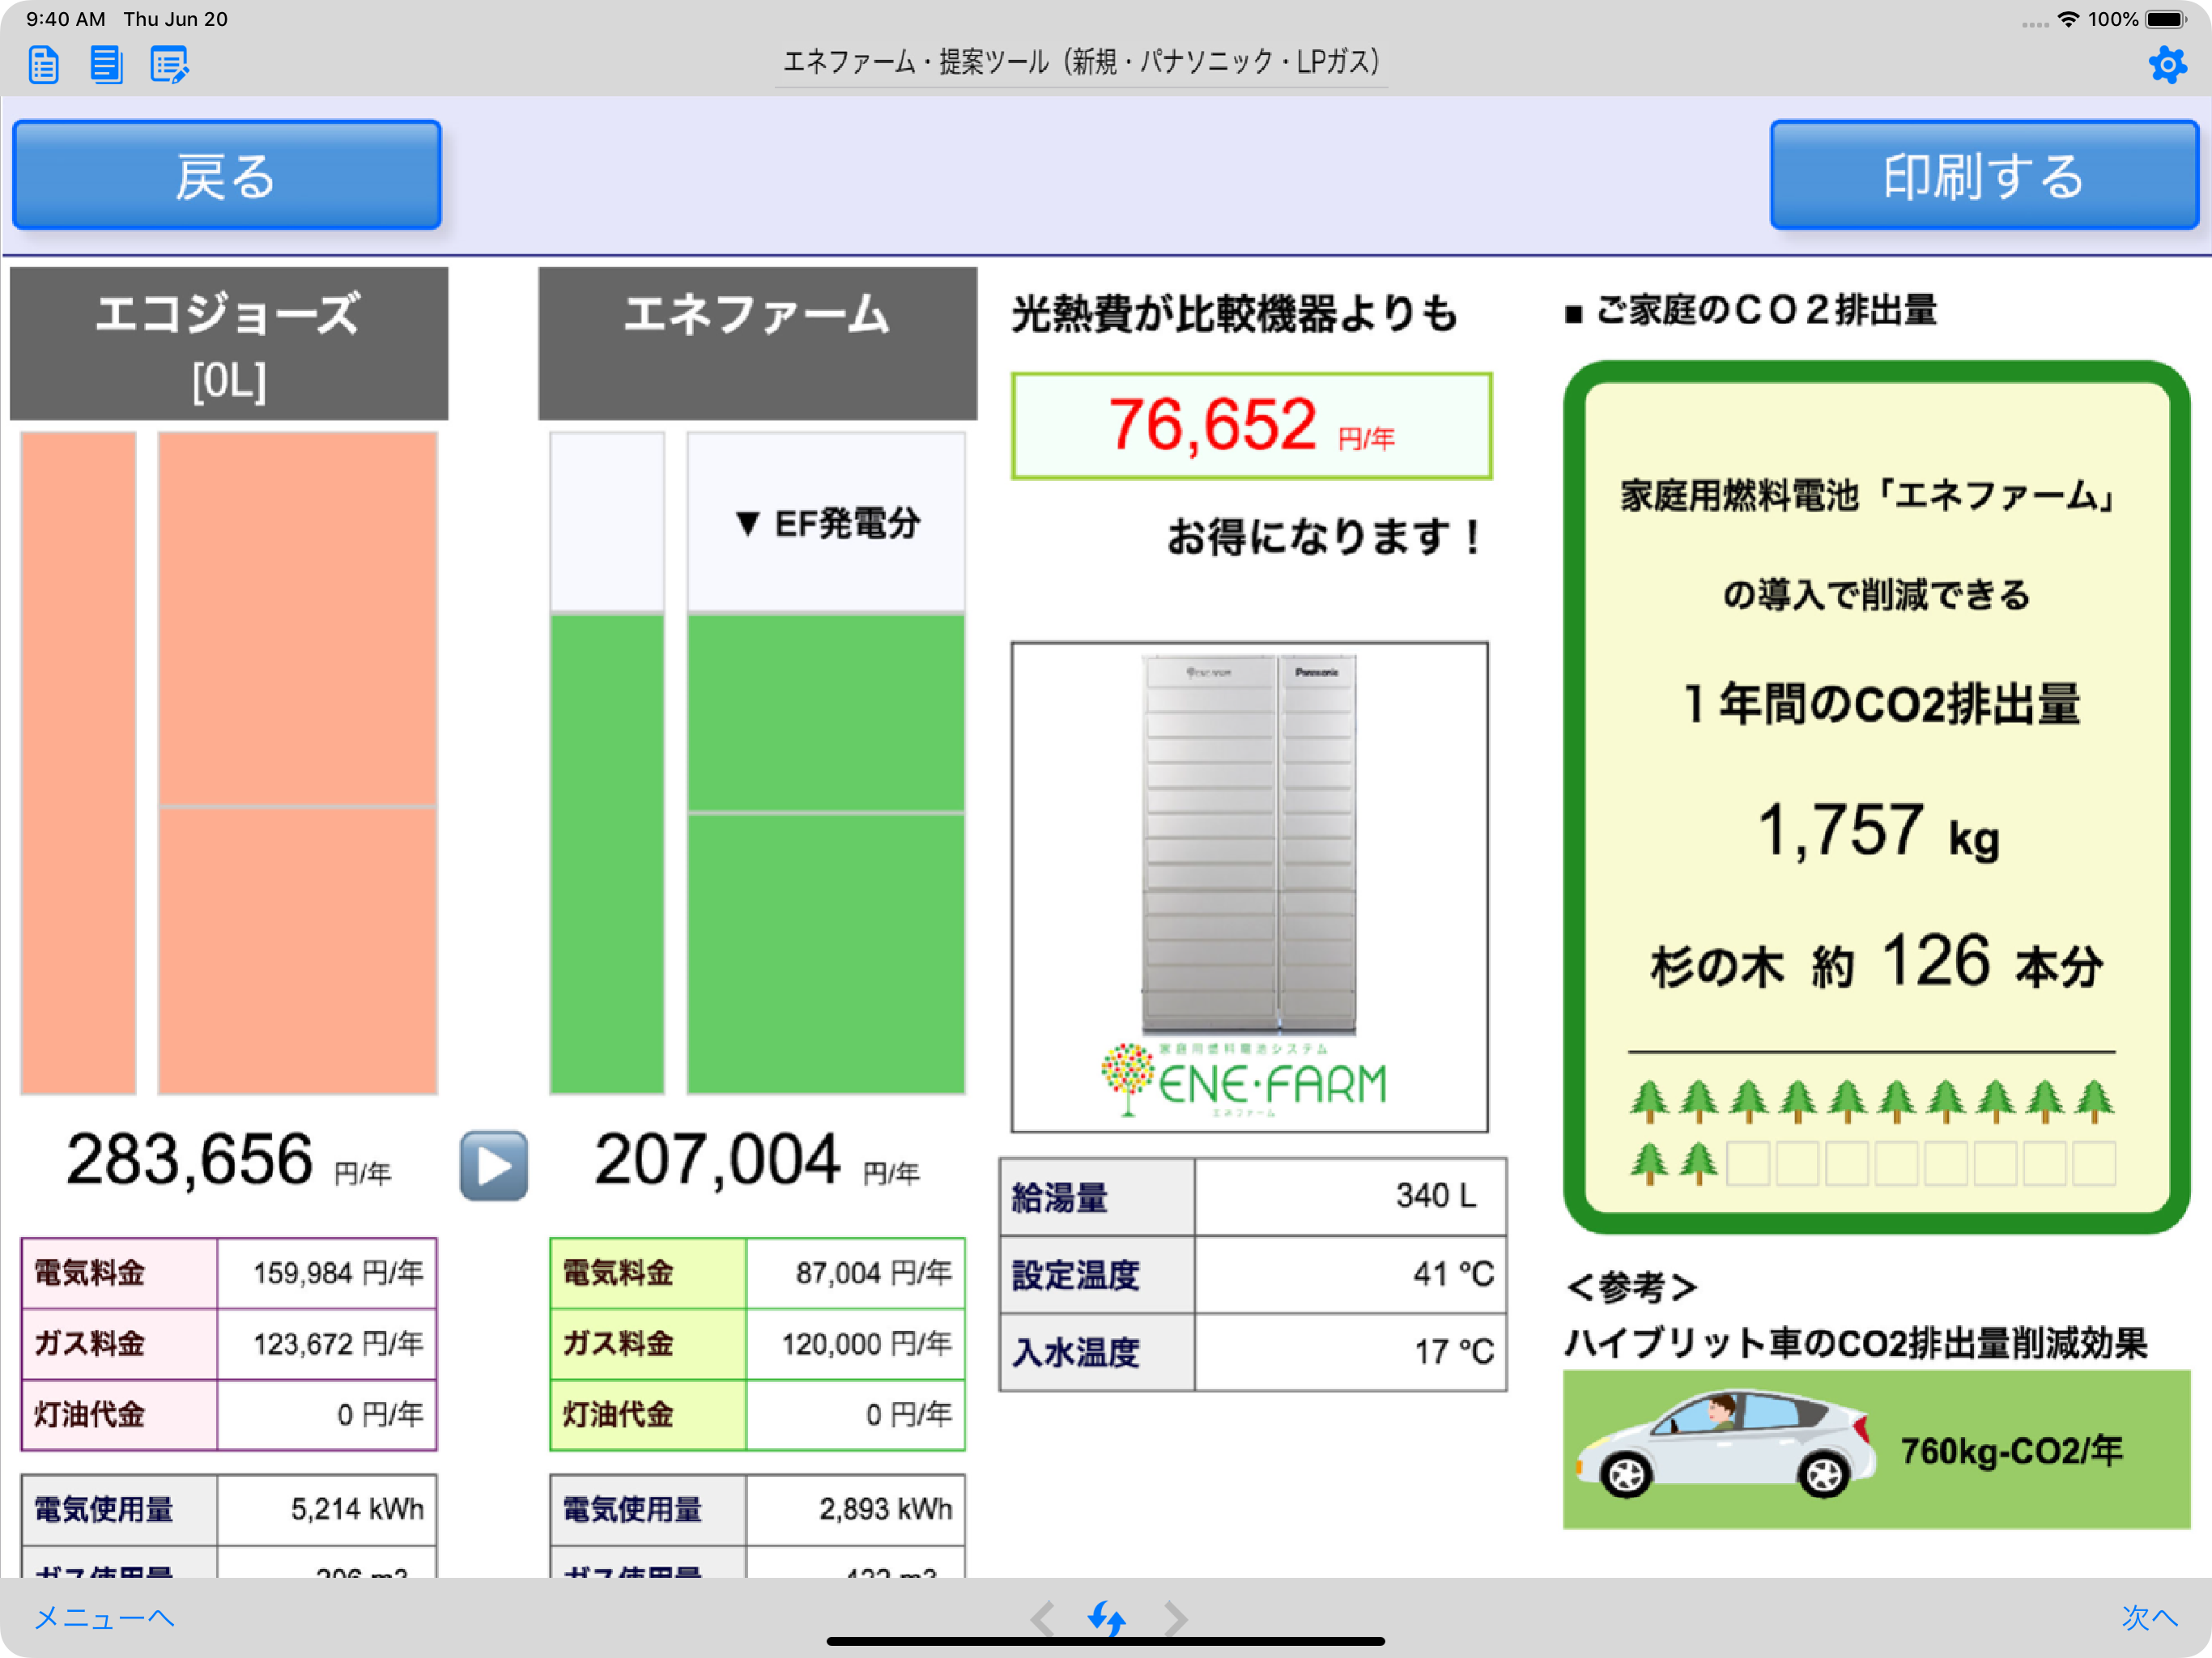Open the first document icon in toolbar

44,65
